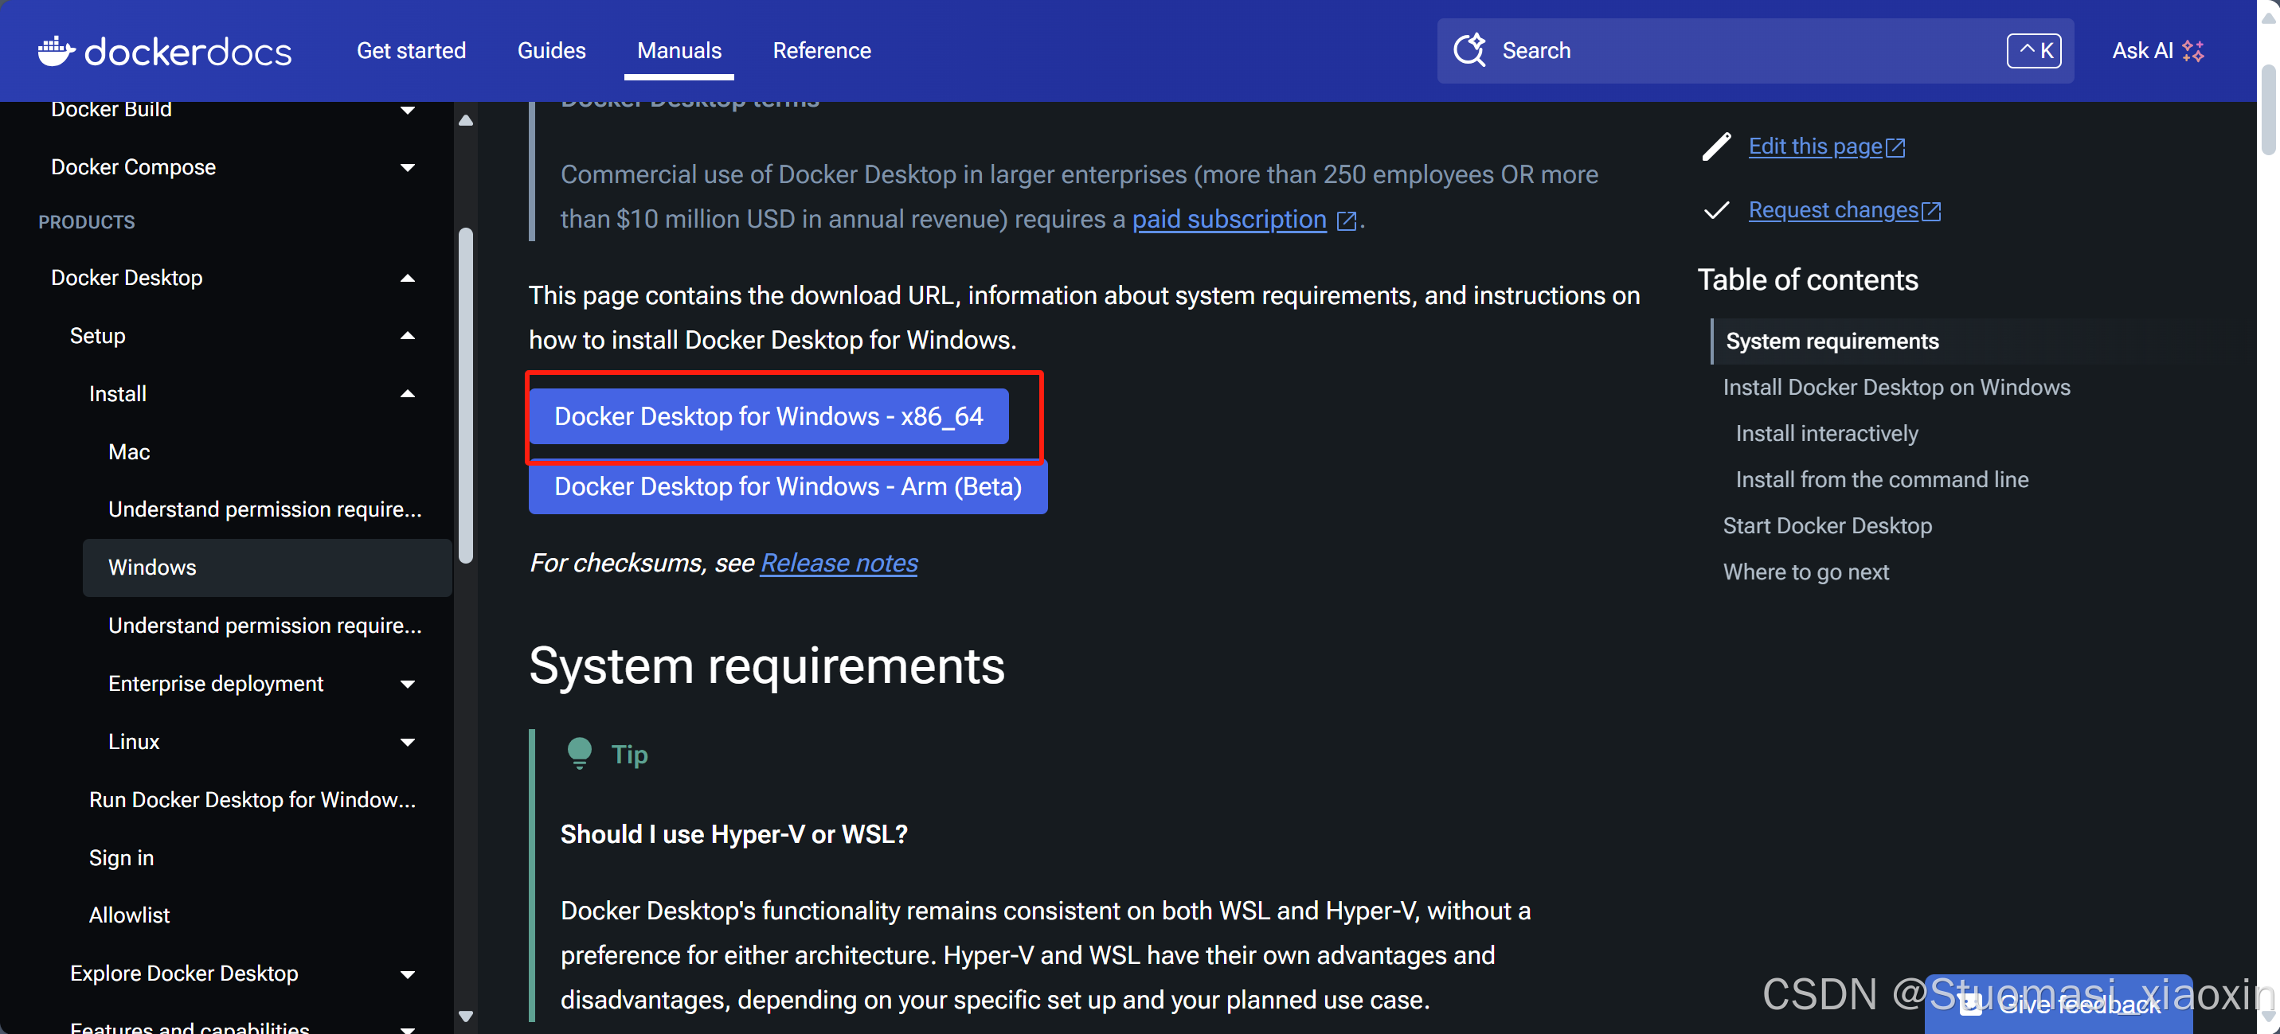Open the Mac install page

coord(129,452)
